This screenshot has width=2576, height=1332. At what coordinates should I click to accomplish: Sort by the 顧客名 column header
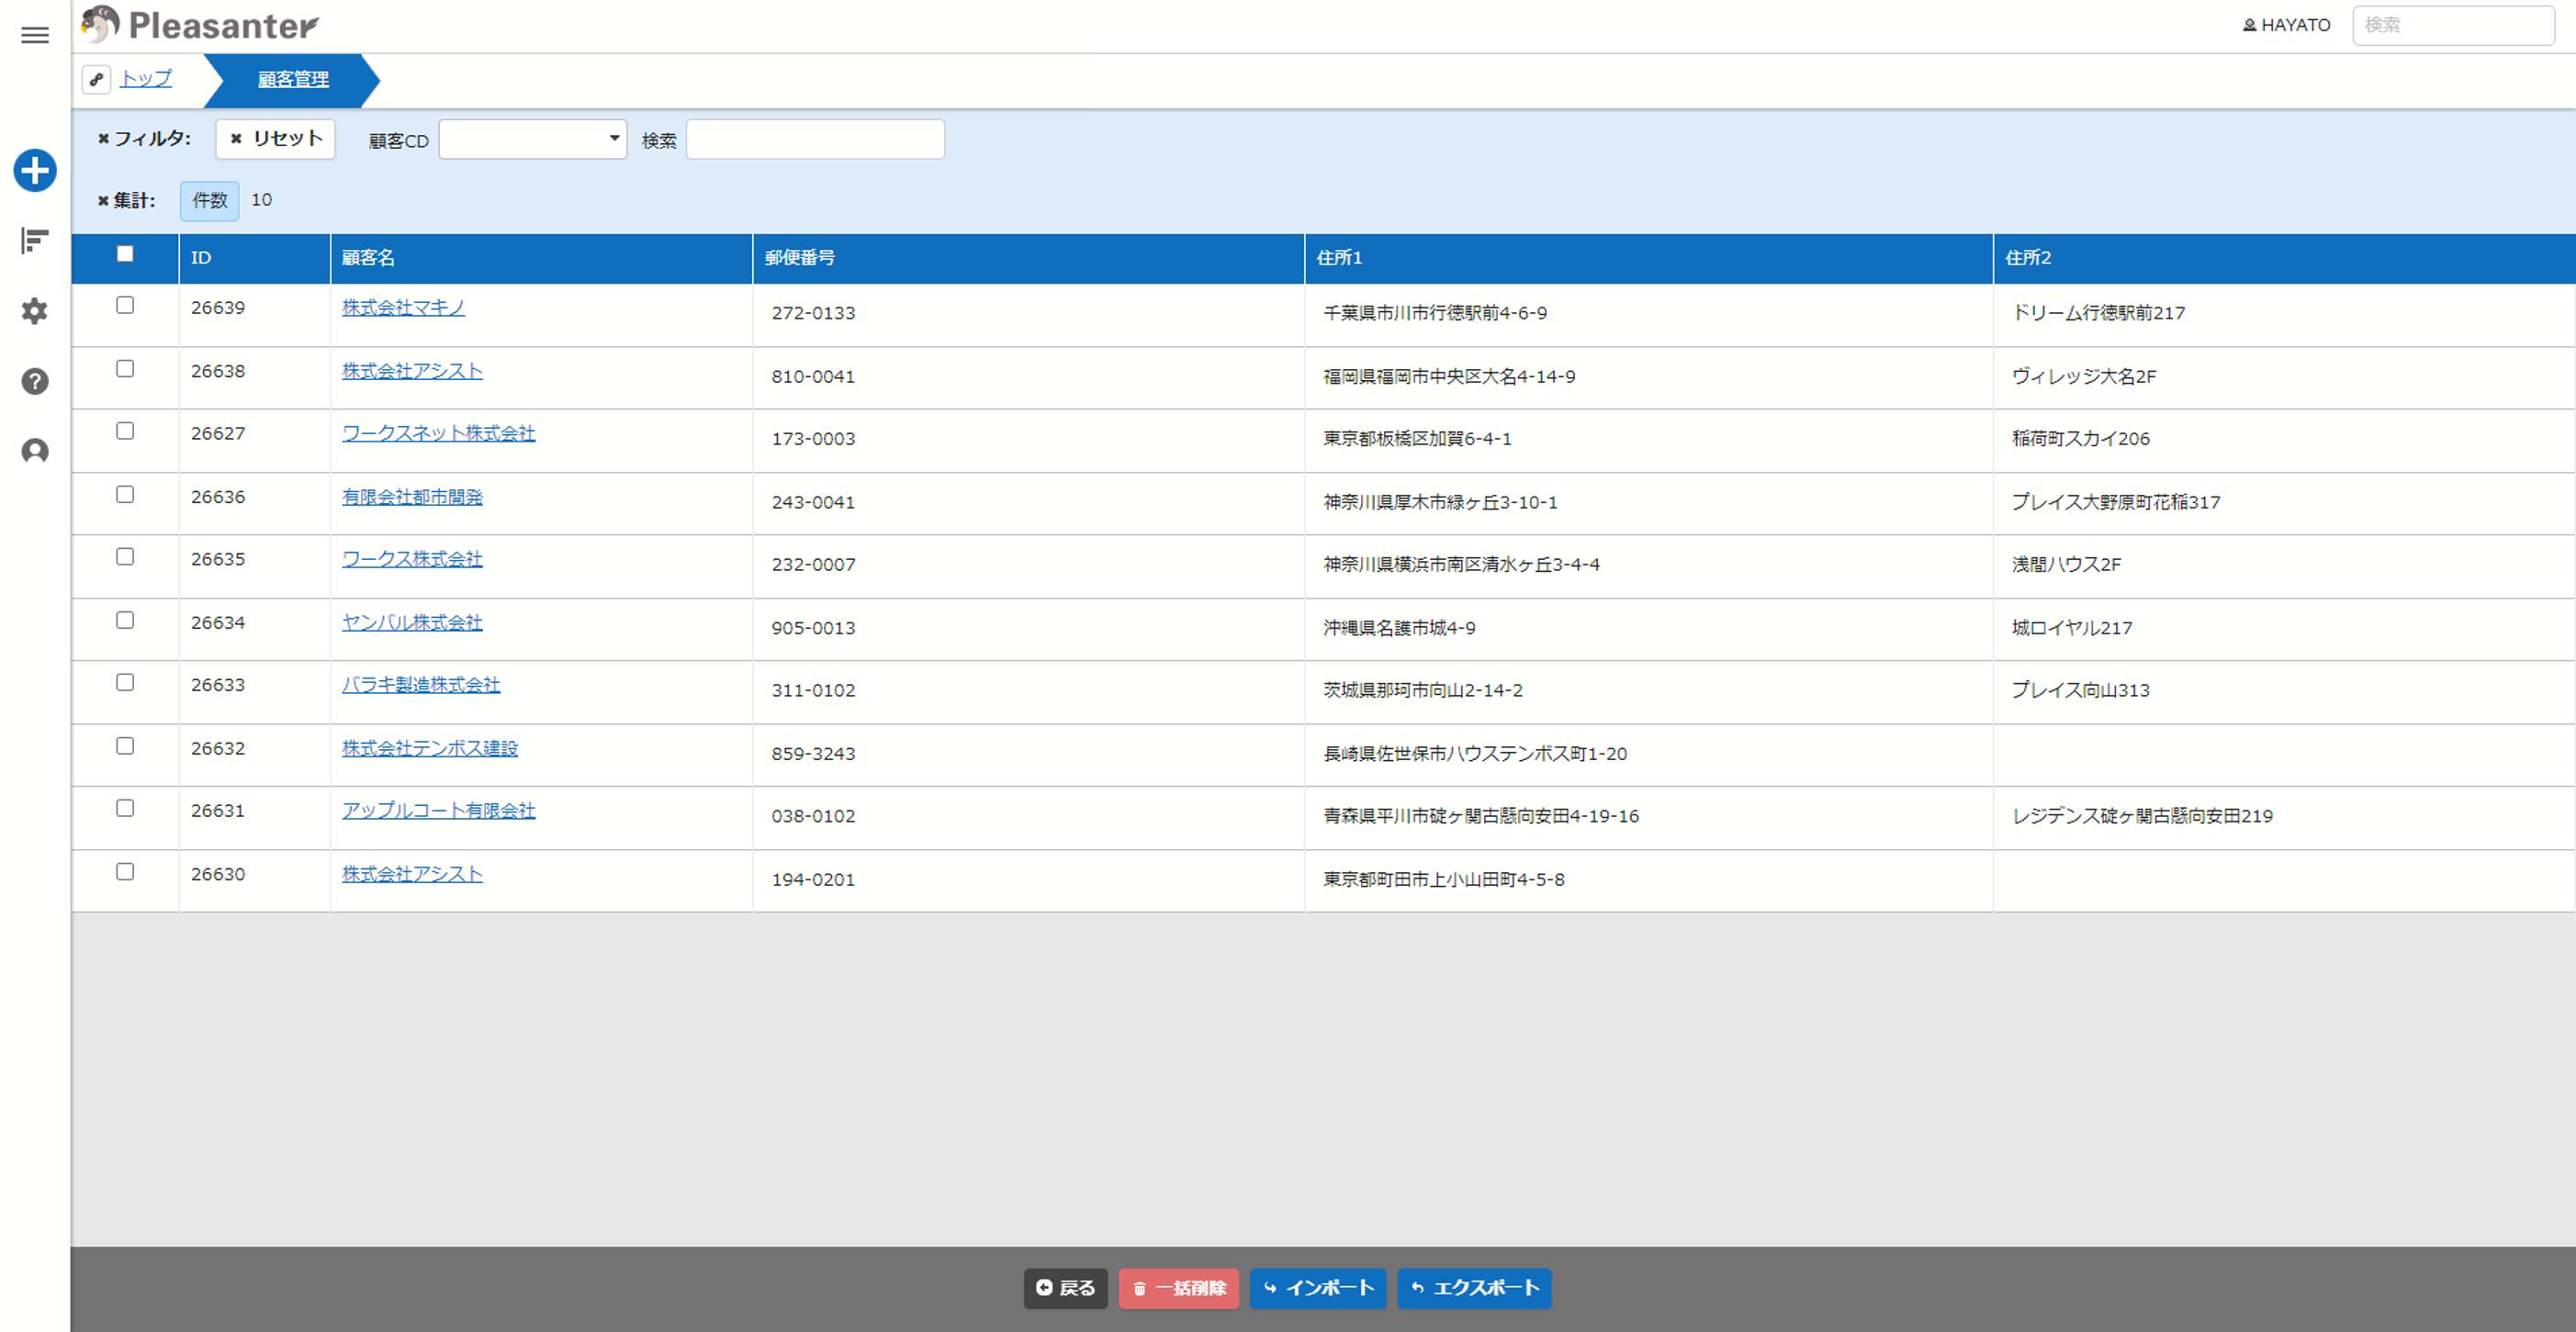(x=541, y=258)
